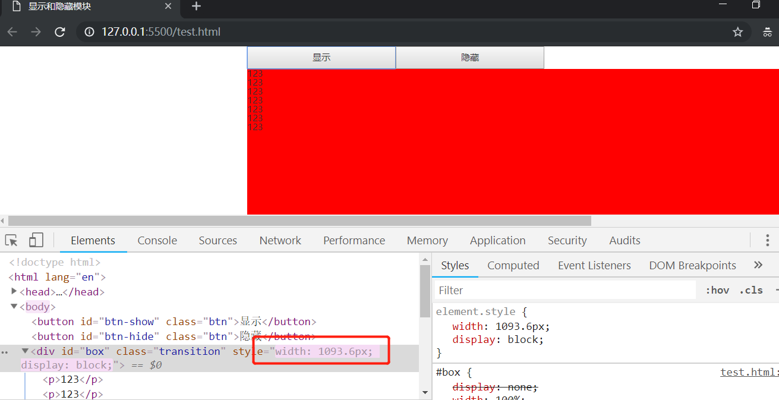
Task: Restore down the browser window
Action: (756, 5)
